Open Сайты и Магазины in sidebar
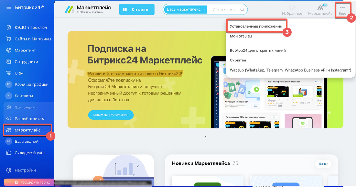Screen dimensions: 356x187 [33, 39]
